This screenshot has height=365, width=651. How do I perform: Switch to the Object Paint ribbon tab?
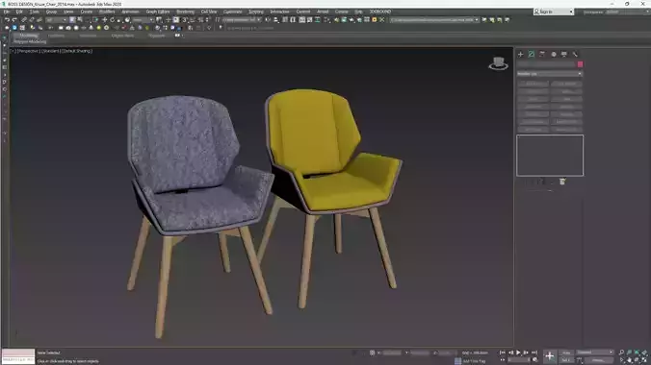tap(122, 36)
